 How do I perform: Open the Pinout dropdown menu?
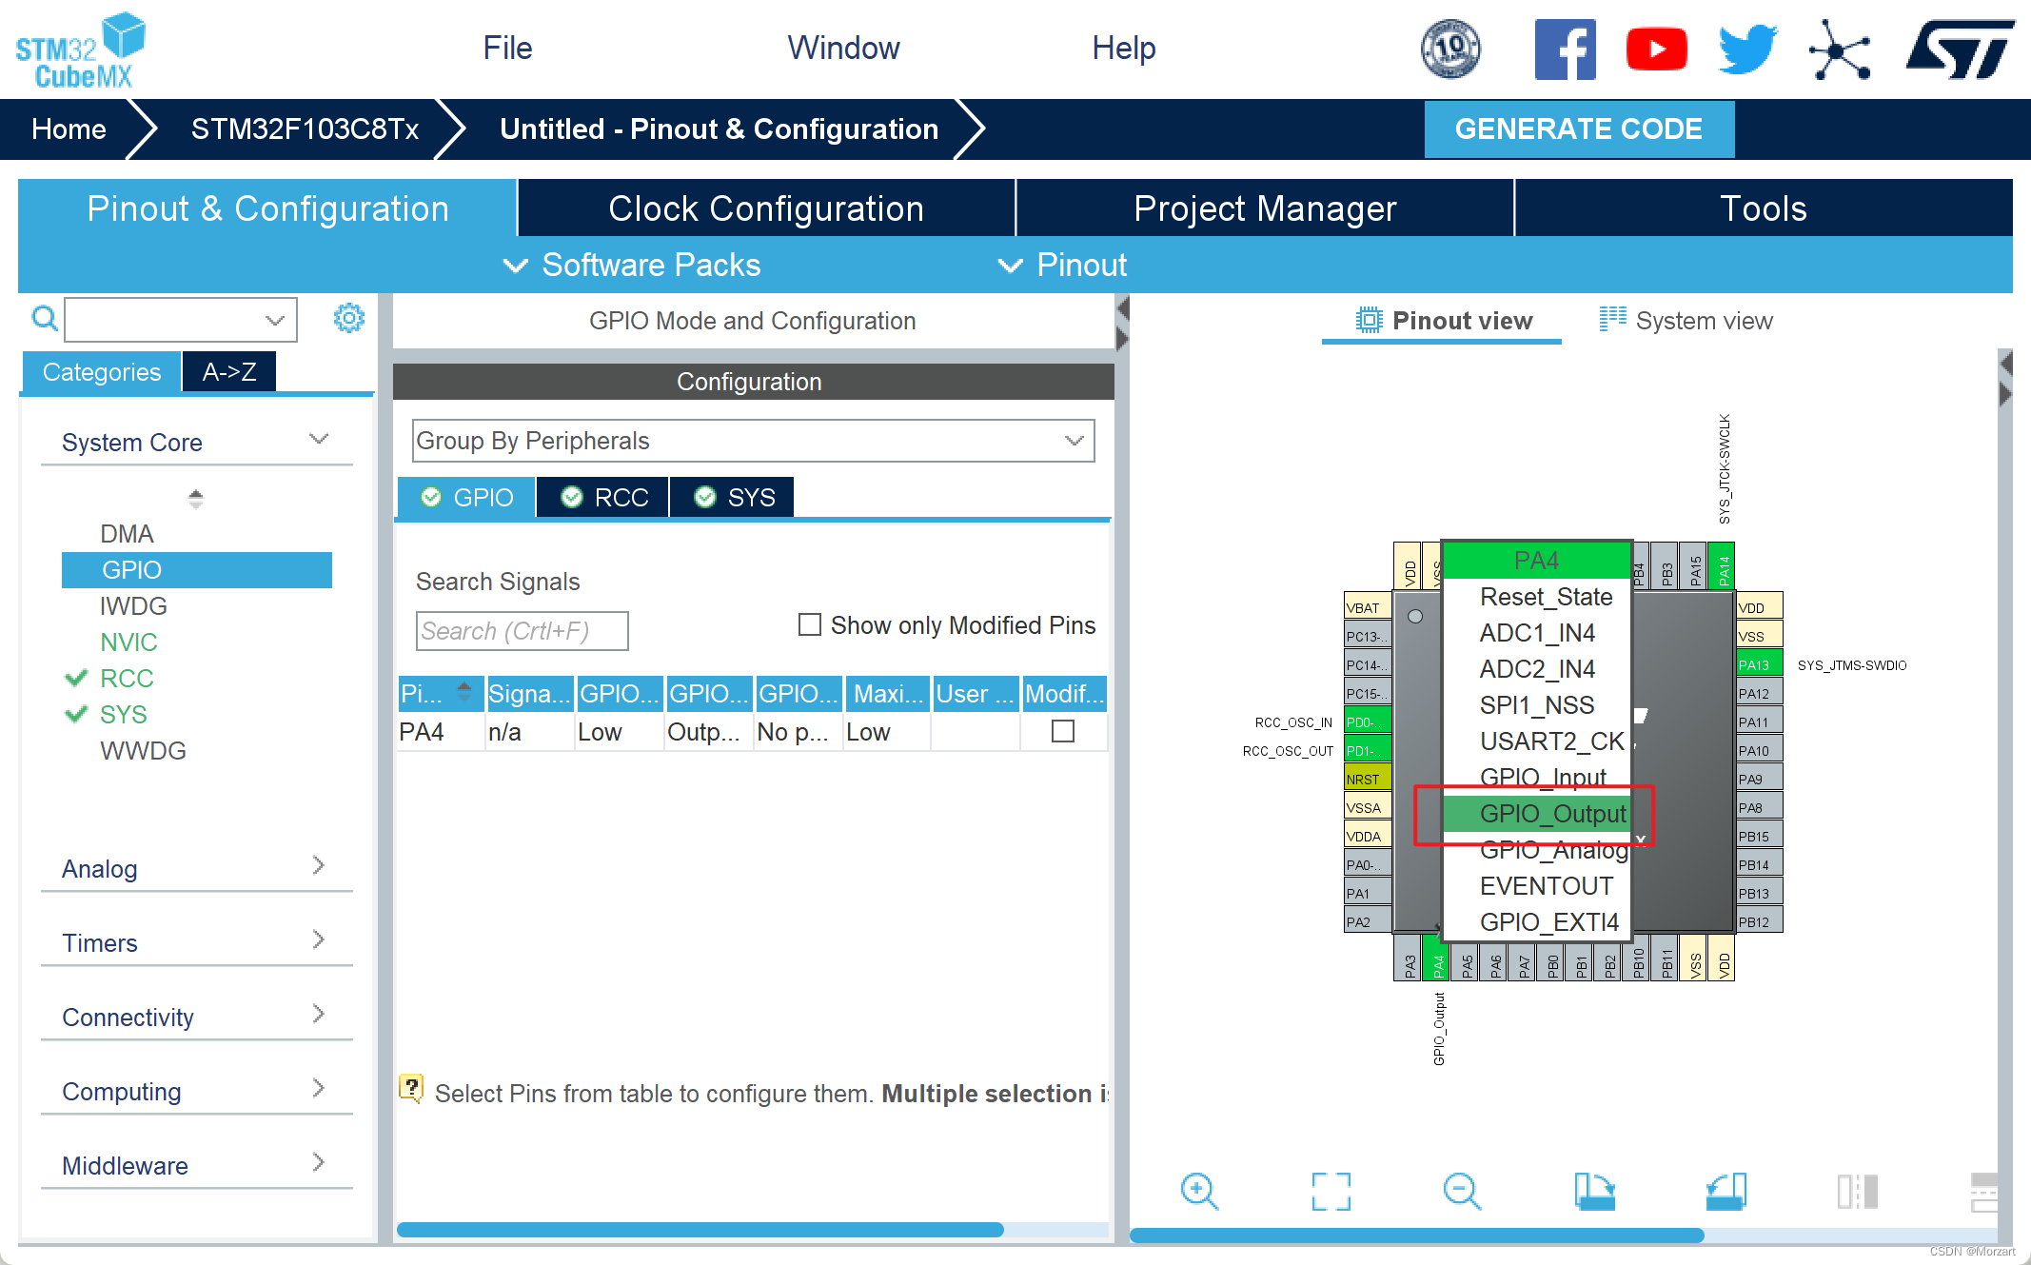point(1062,265)
